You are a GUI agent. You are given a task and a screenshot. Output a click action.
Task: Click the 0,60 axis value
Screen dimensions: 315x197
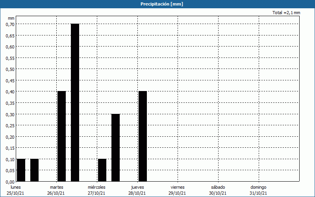pos(10,46)
